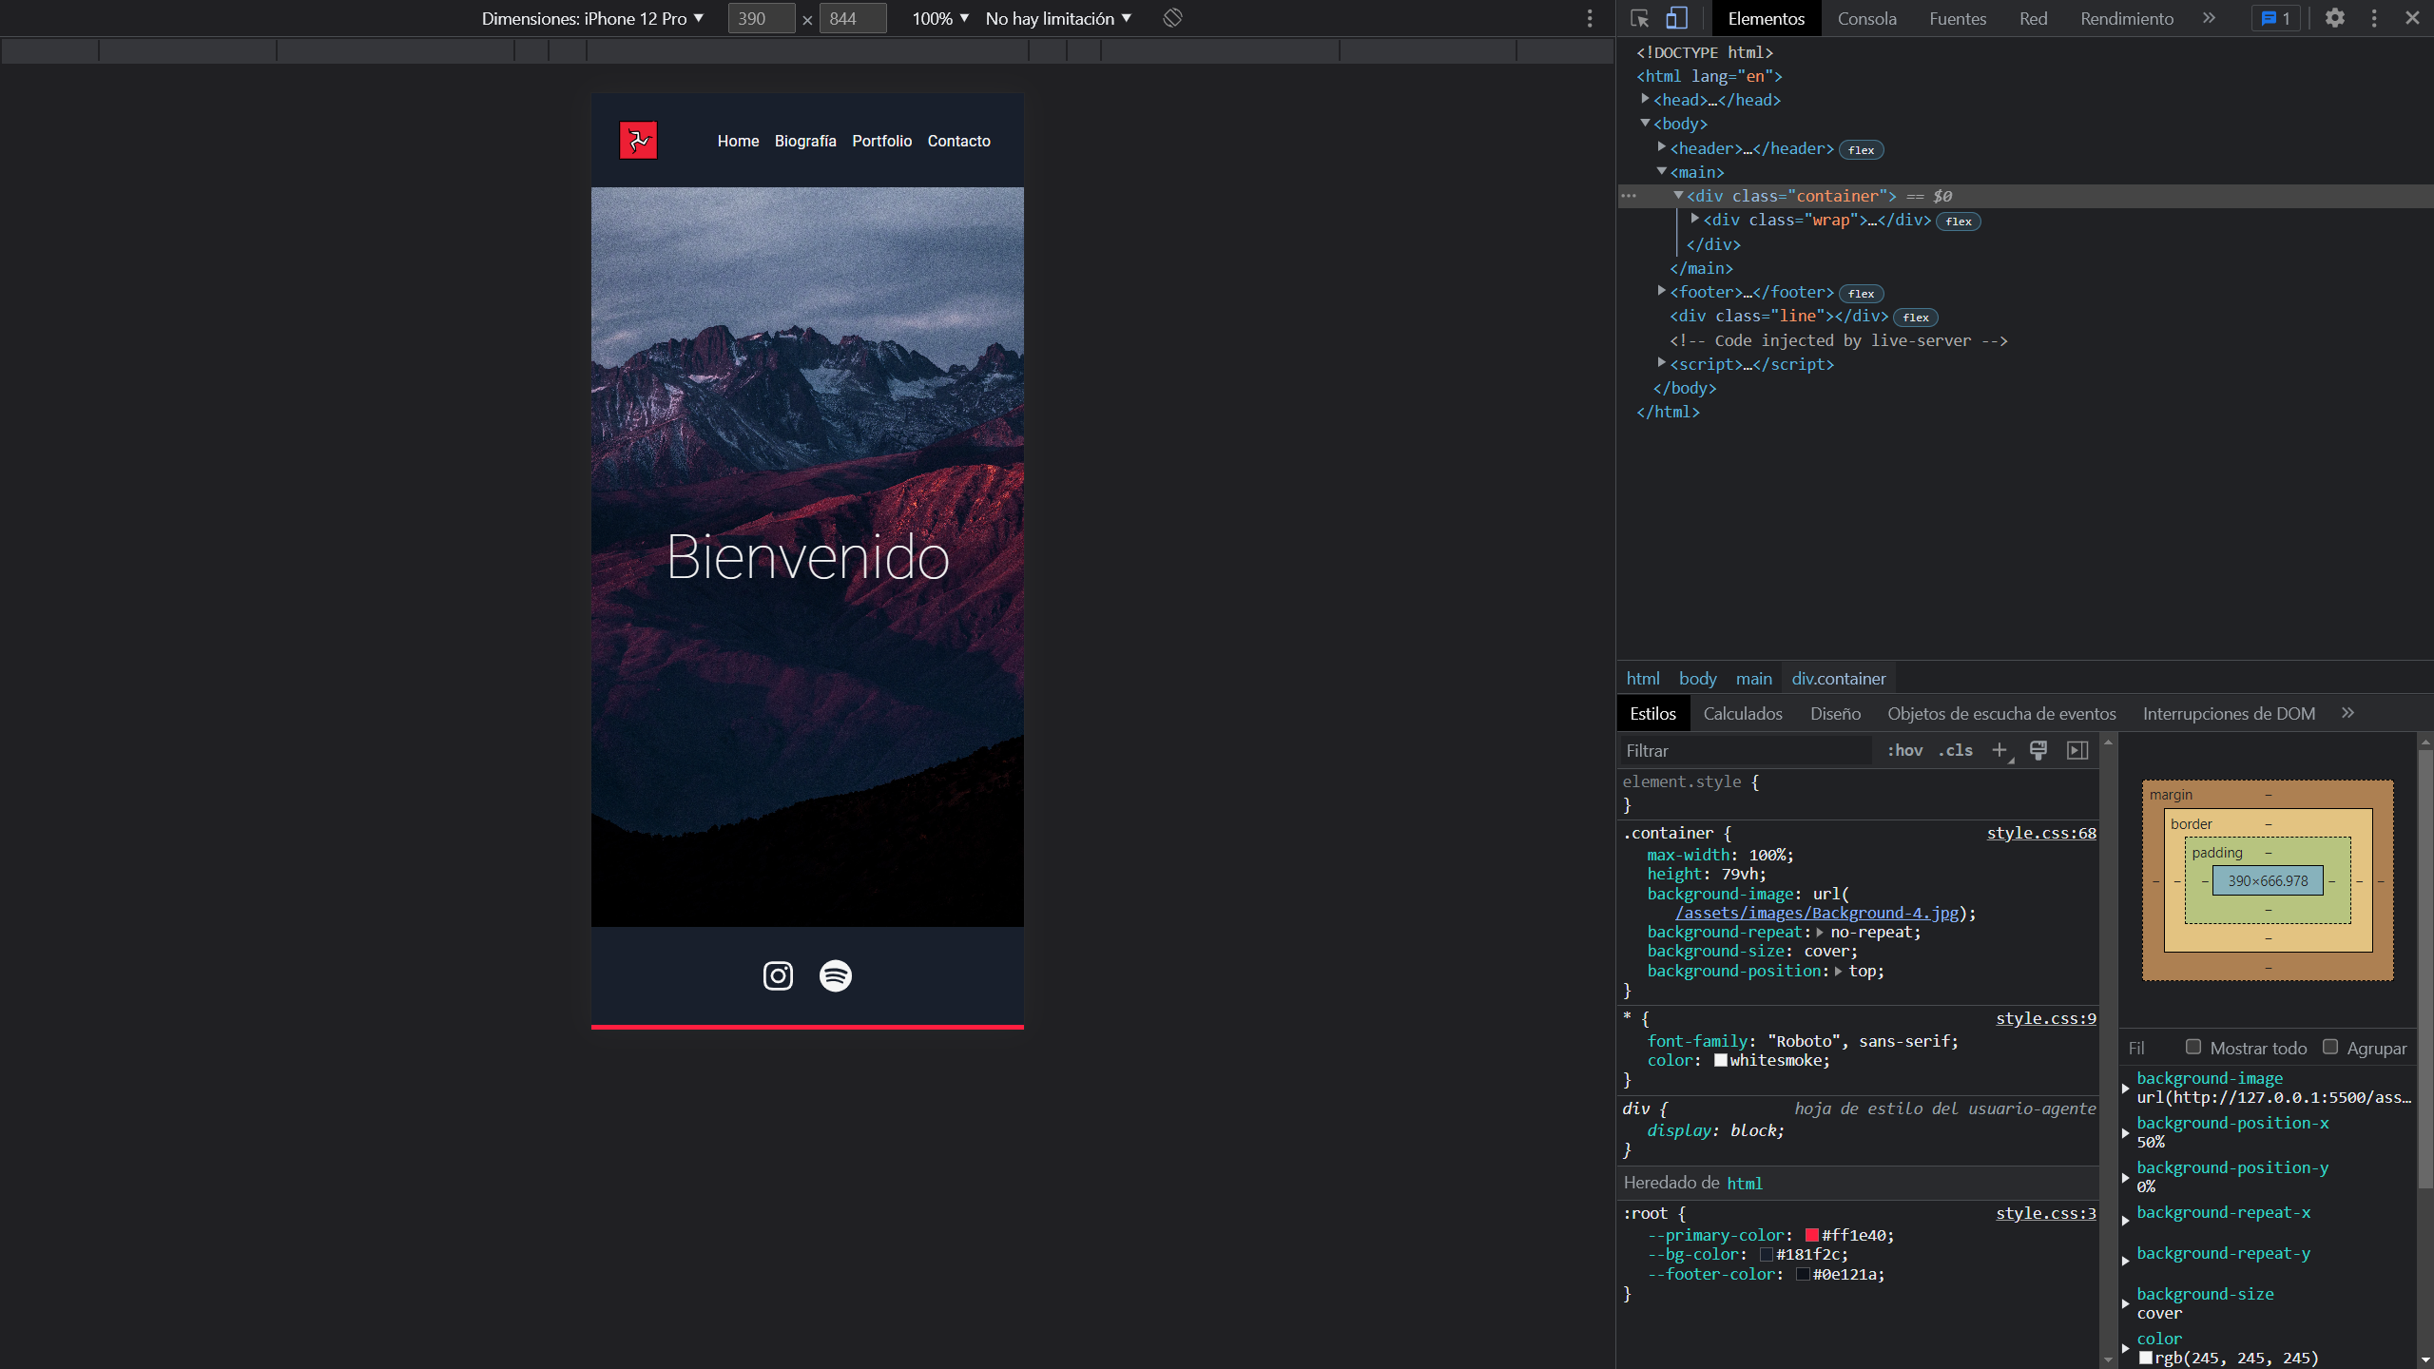Show more DevTools tabs chevron
2434x1369 pixels.
coord(2209,18)
